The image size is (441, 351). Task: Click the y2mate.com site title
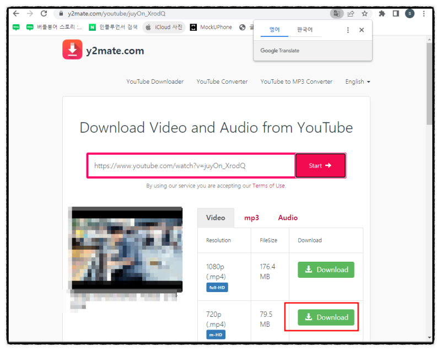pos(115,51)
